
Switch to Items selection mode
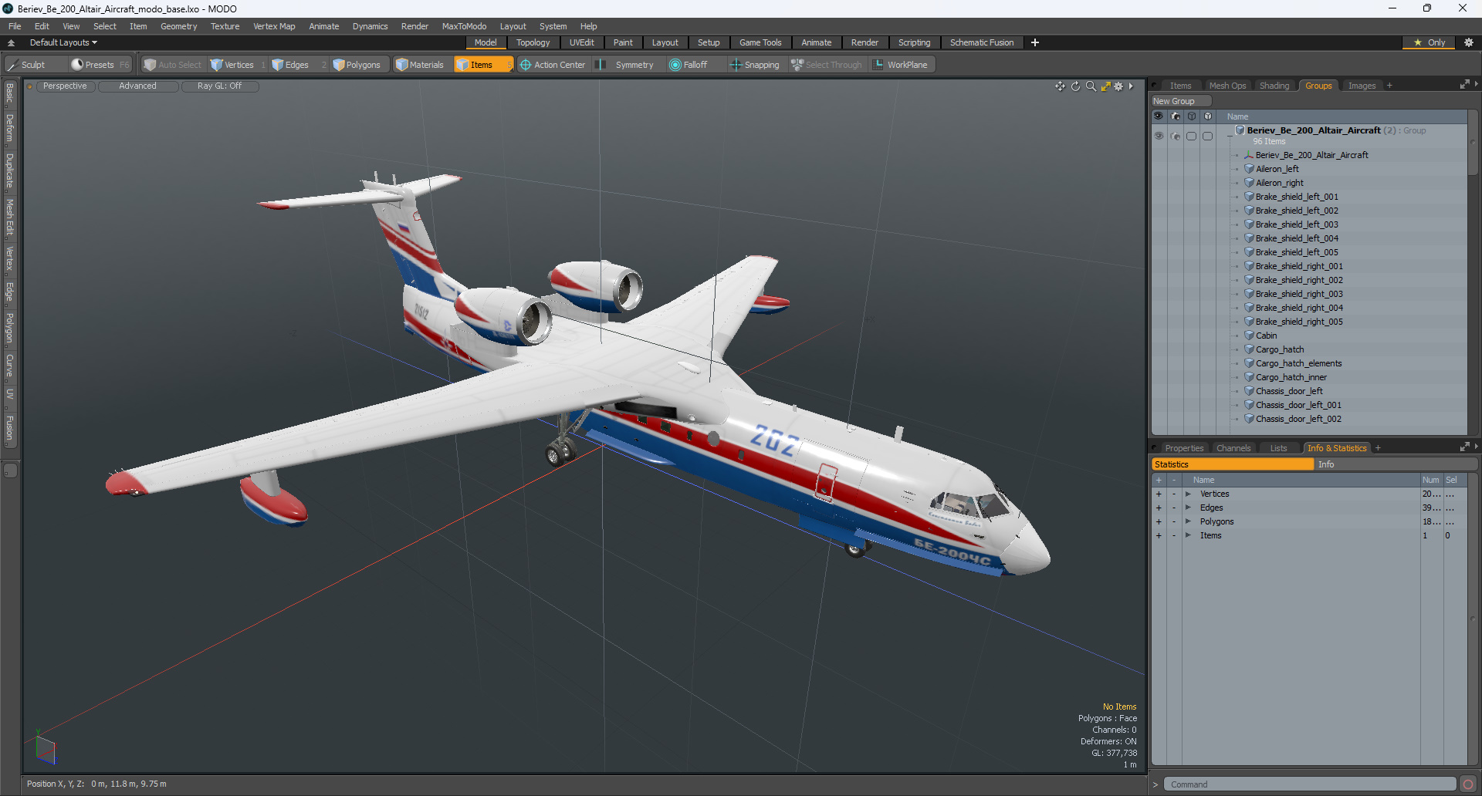482,65
